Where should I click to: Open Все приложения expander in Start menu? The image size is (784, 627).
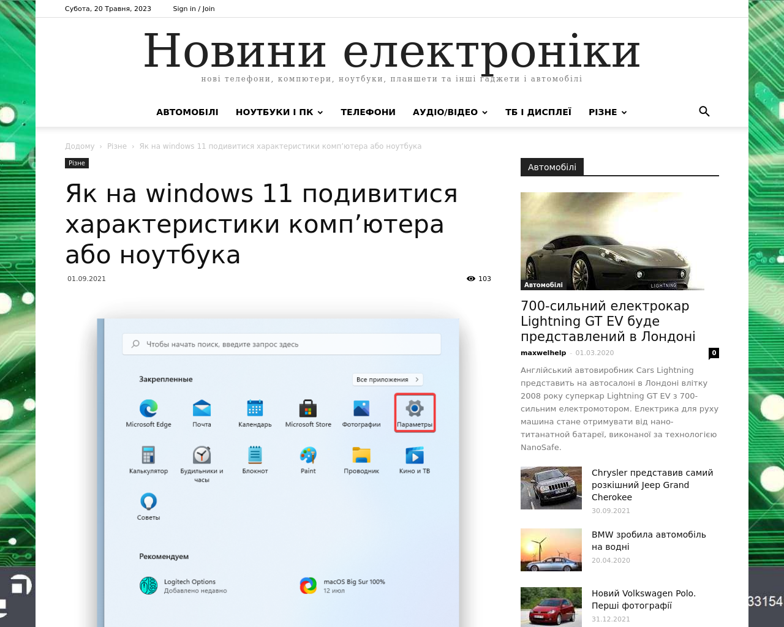point(387,380)
